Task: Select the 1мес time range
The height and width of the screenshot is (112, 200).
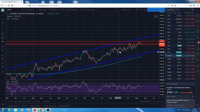Action: point(15,101)
